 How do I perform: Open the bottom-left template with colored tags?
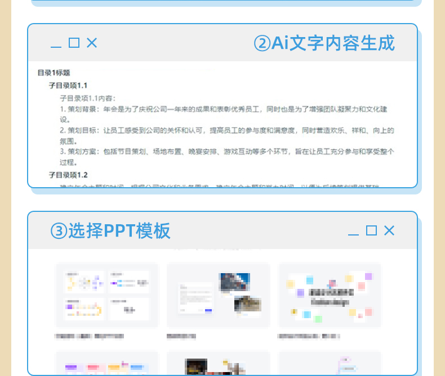[x=107, y=363]
